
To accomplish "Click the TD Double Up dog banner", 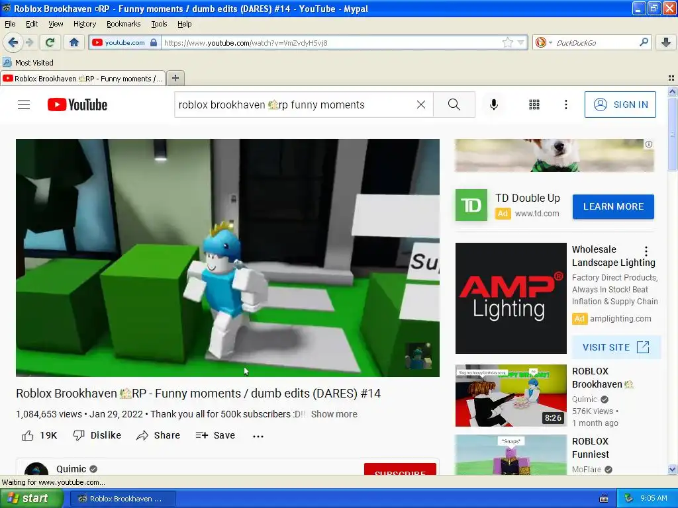I will click(x=554, y=155).
